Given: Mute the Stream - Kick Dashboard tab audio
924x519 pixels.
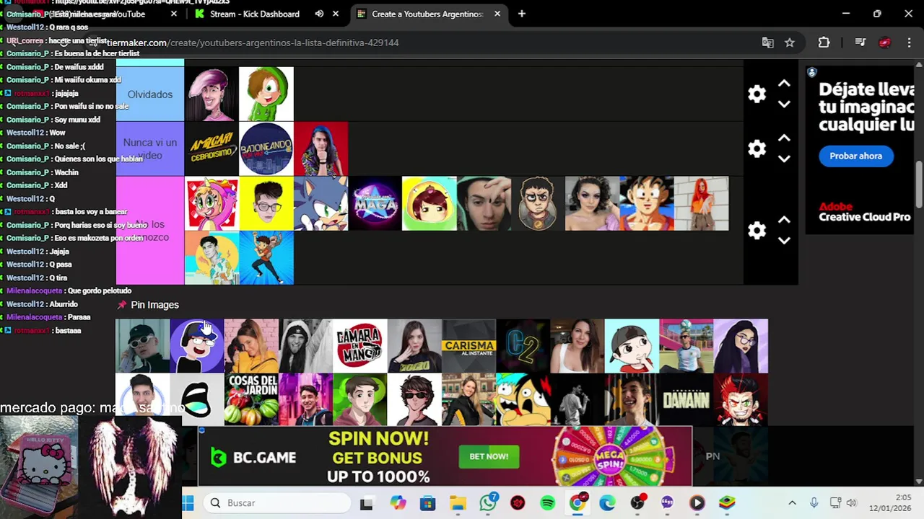Looking at the screenshot, I should point(319,14).
